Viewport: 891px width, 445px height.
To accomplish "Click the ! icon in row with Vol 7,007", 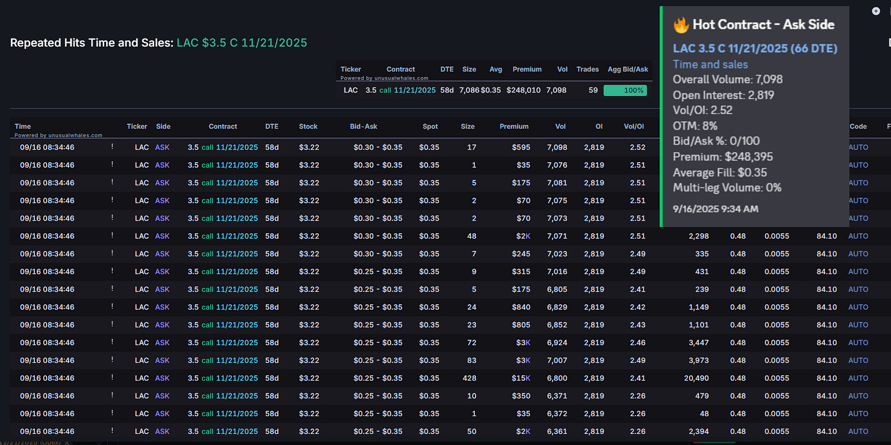I will pyautogui.click(x=112, y=360).
